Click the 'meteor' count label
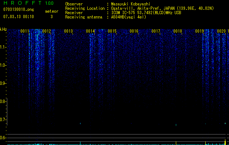 point(52,11)
